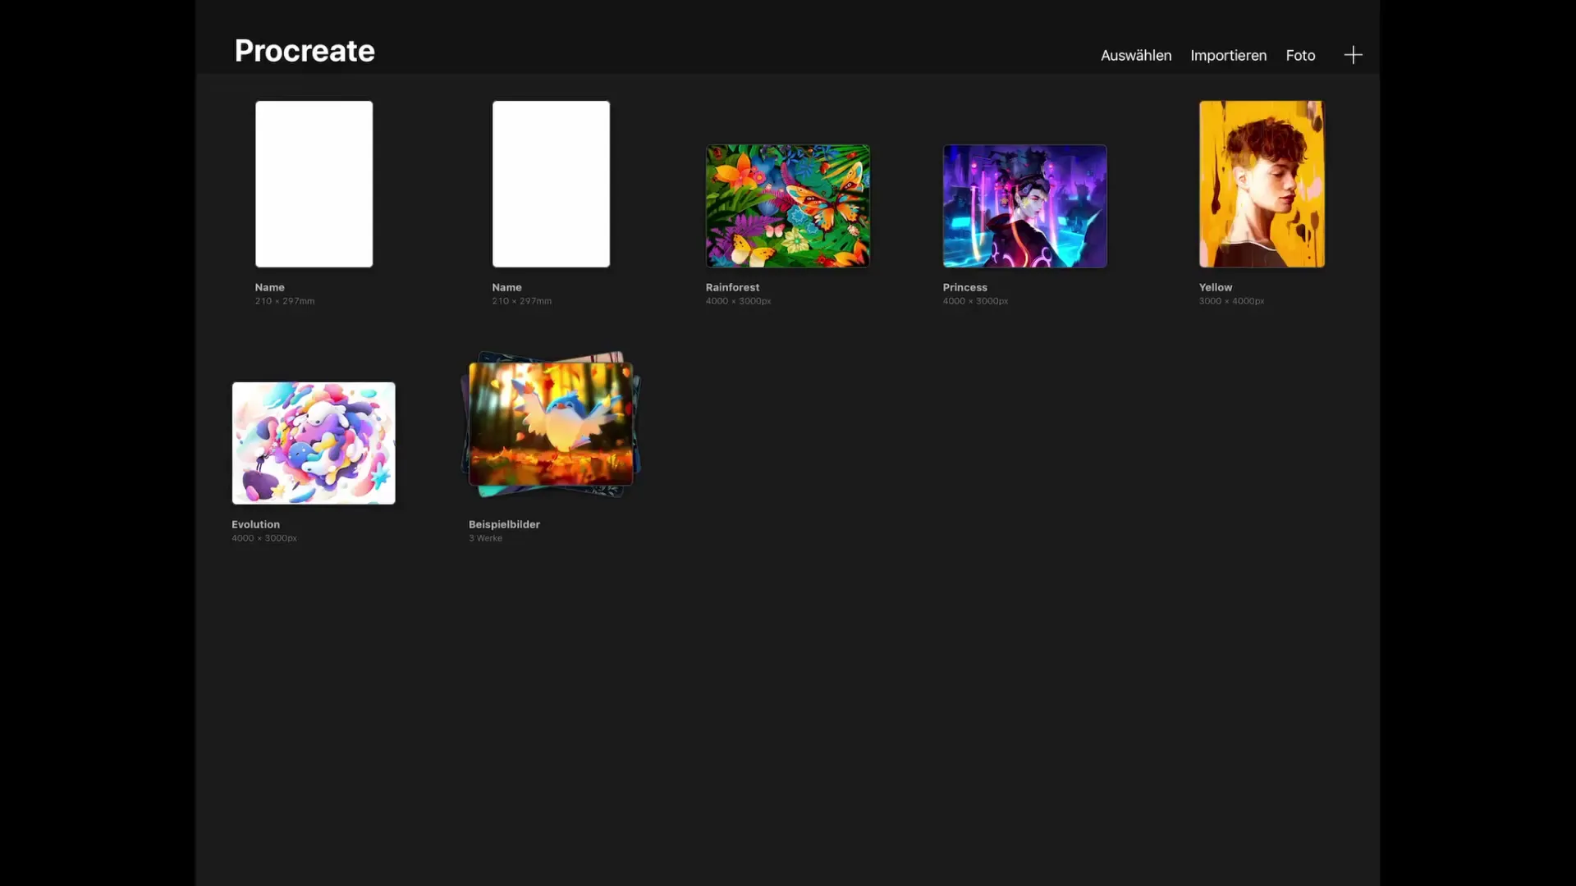This screenshot has height=886, width=1576.
Task: Open the Princess artwork thumbnail
Action: click(x=1024, y=206)
